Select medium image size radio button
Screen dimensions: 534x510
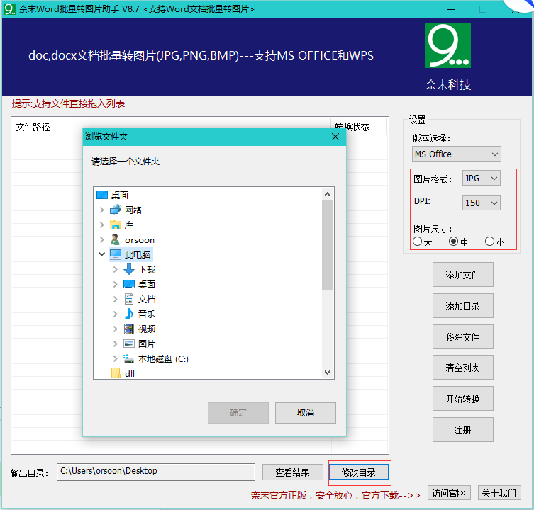453,242
